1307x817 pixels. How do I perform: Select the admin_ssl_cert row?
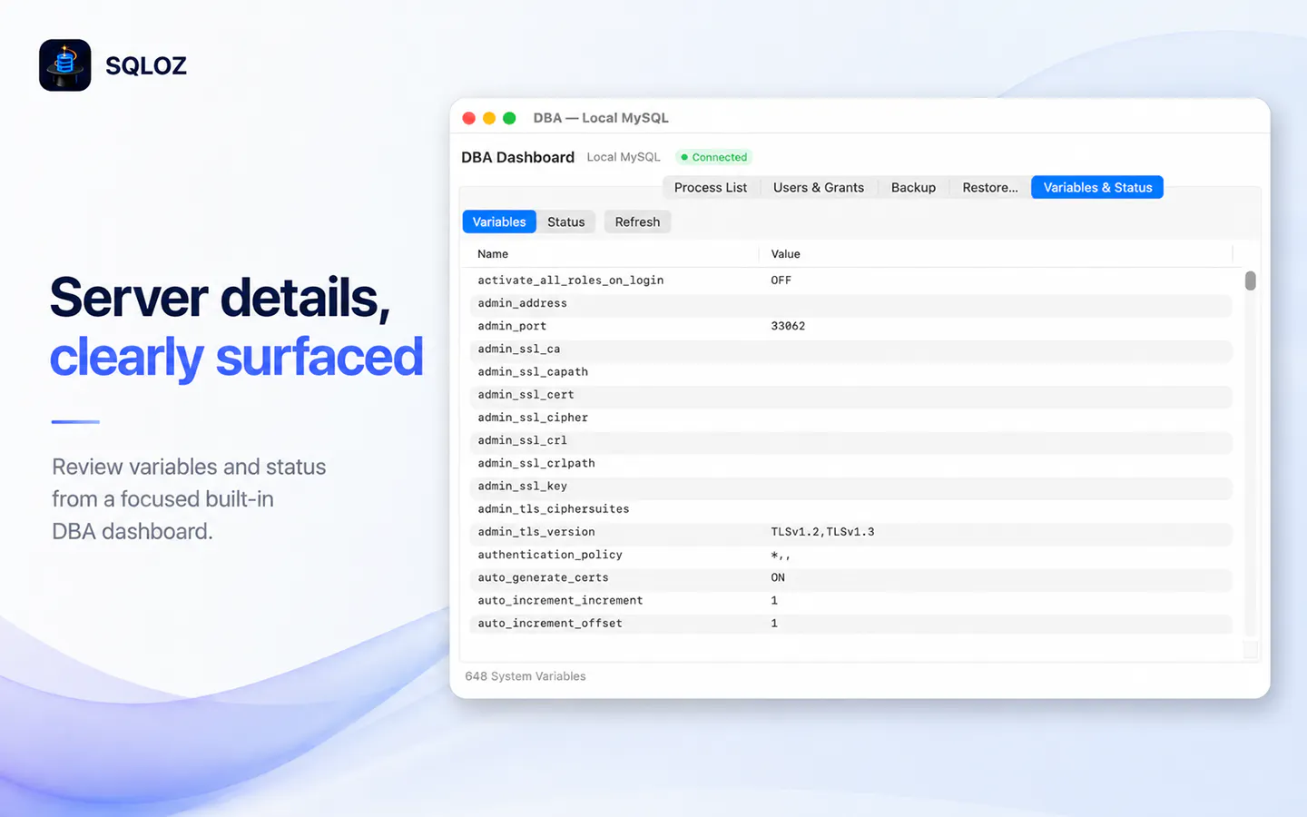(x=851, y=395)
